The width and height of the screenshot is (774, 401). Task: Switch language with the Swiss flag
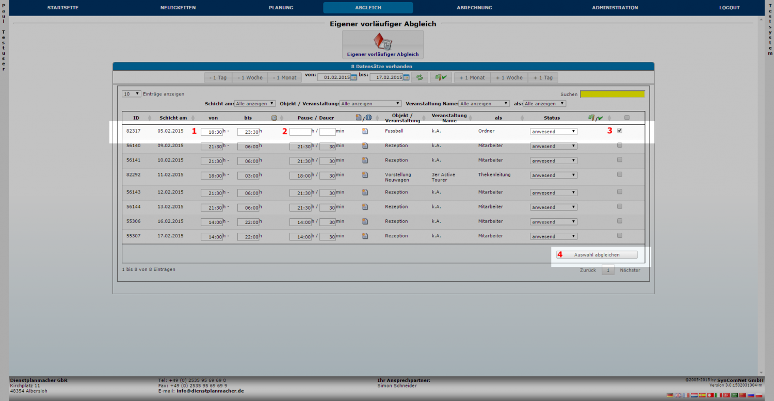tap(711, 395)
